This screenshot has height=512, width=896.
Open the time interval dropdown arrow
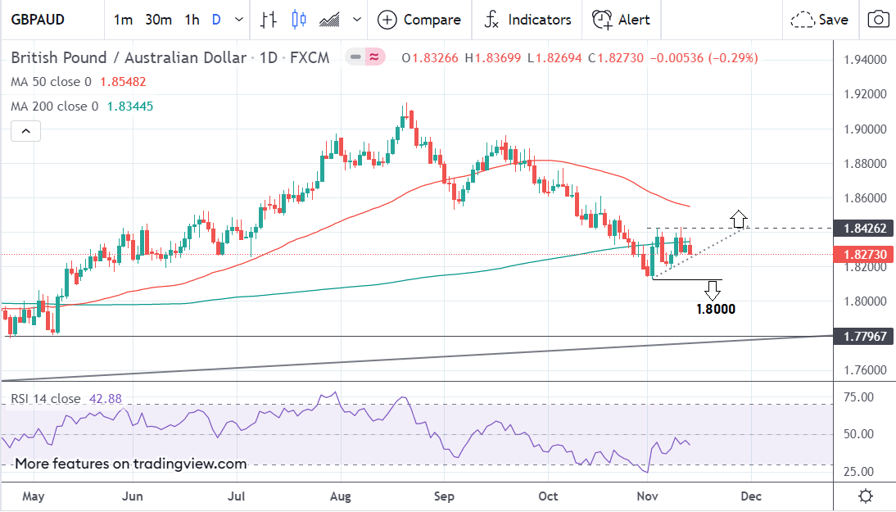click(x=238, y=20)
